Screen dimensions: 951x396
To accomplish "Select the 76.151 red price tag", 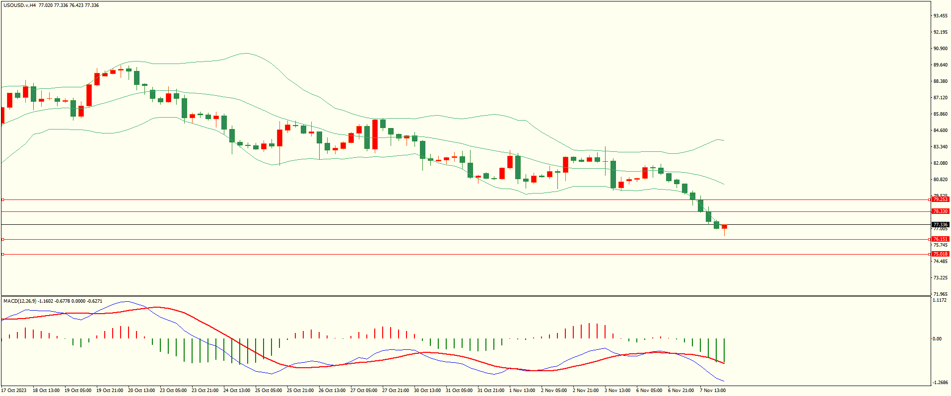I will tap(940, 239).
